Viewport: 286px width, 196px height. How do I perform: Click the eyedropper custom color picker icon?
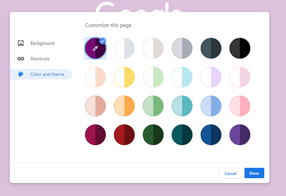[x=95, y=48]
